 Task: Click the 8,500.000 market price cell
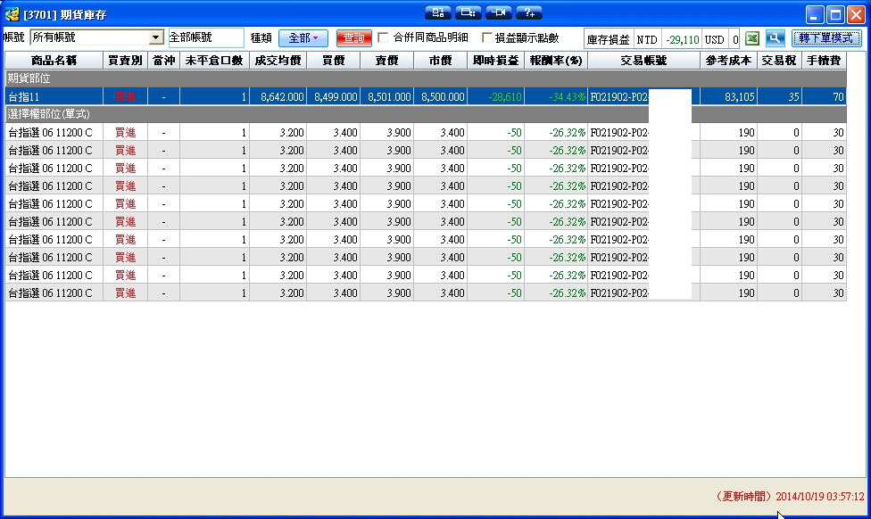click(x=442, y=96)
